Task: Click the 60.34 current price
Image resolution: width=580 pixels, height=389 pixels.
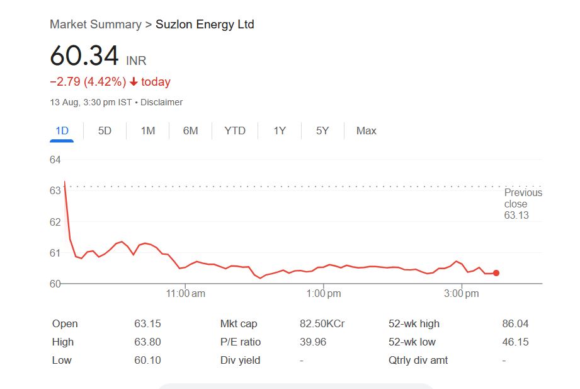Action: (84, 55)
